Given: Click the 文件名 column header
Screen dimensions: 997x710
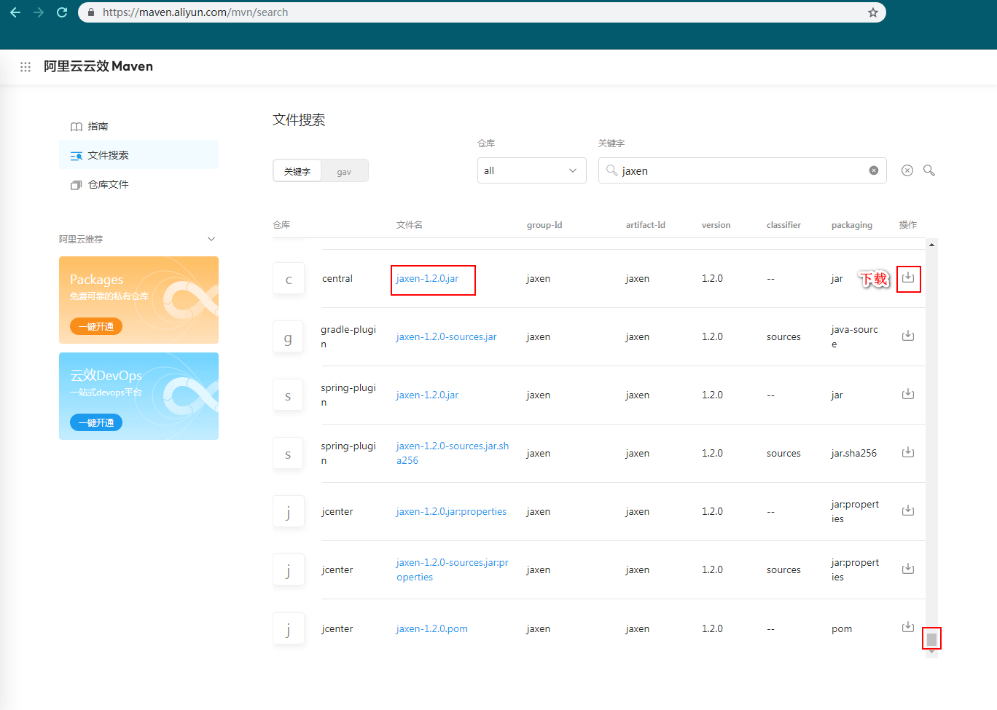Looking at the screenshot, I should pyautogui.click(x=410, y=225).
